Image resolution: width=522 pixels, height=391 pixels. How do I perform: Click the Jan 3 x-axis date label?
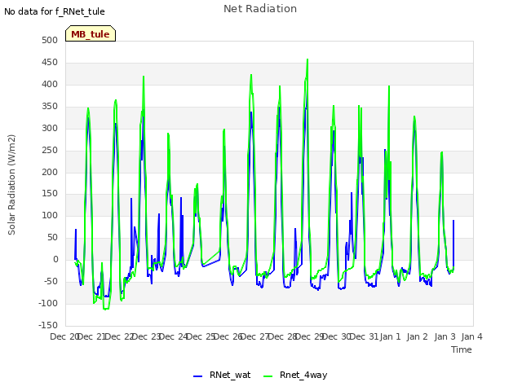pyautogui.click(x=445, y=336)
